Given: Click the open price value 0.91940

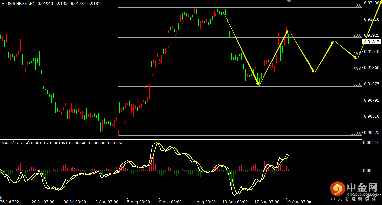Looking at the screenshot, I should pyautogui.click(x=45, y=4).
